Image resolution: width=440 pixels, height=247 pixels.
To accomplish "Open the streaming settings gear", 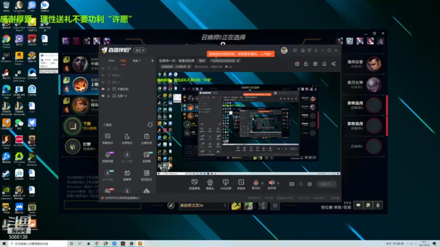I will [x=310, y=184].
